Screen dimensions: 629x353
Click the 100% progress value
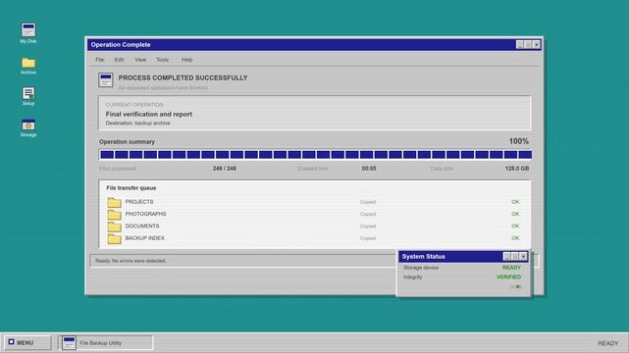click(x=519, y=141)
